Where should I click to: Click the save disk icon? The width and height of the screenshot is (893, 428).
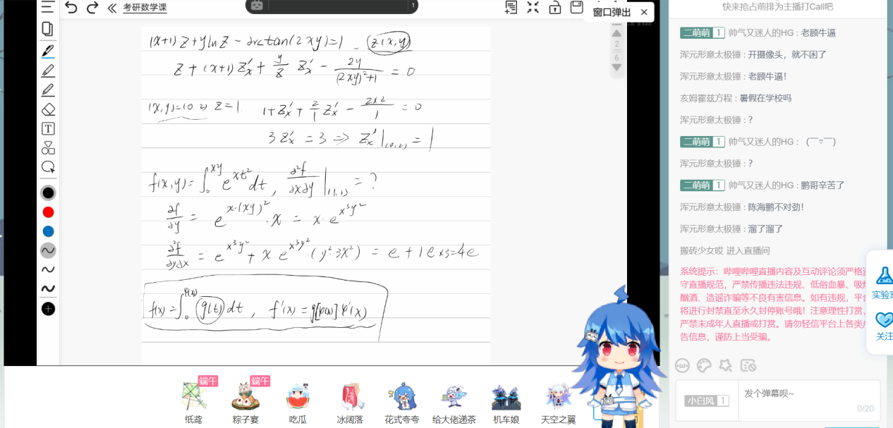576,8
